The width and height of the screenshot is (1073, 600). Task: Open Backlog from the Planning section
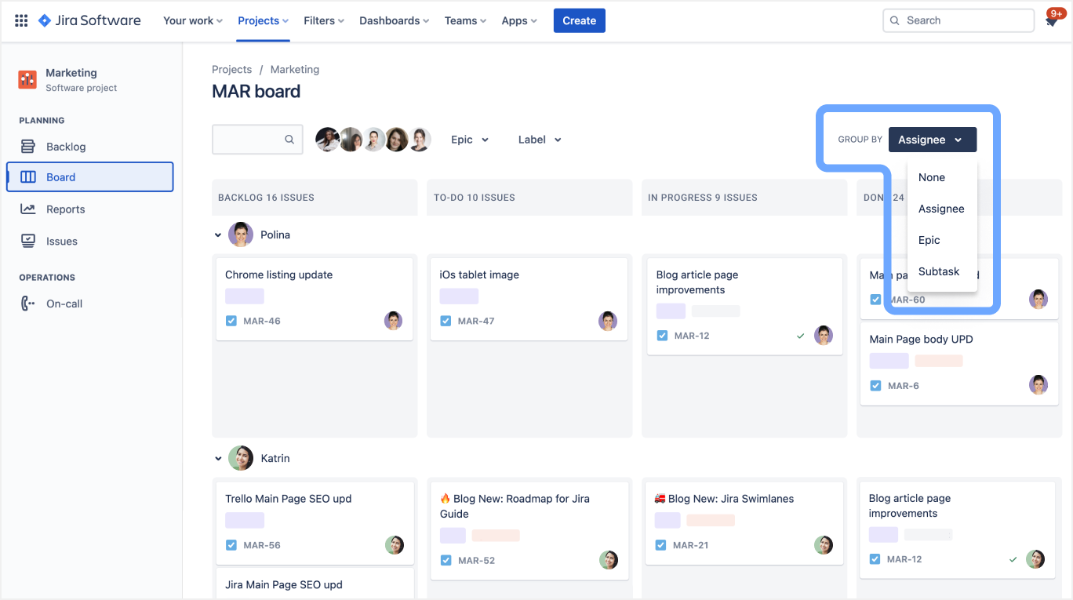[x=65, y=146]
